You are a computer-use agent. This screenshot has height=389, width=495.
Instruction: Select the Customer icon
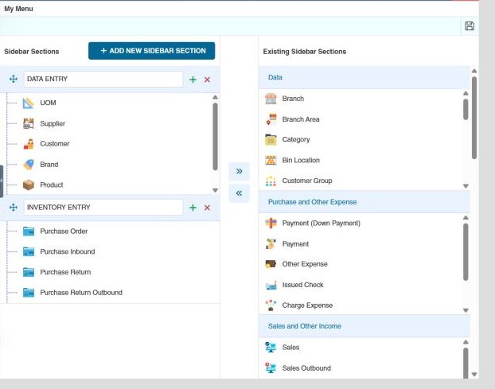point(29,144)
